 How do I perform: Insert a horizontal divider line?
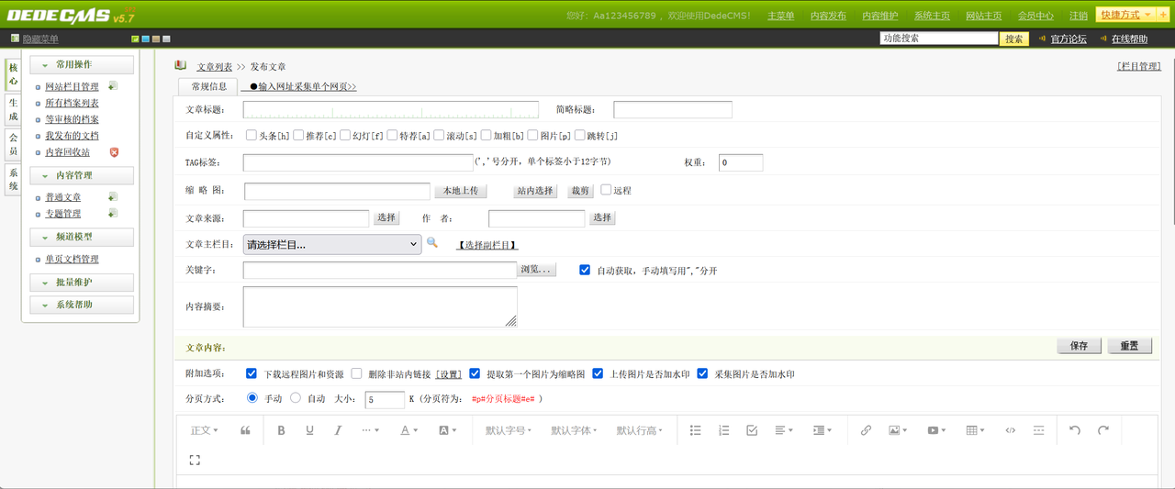point(1039,430)
